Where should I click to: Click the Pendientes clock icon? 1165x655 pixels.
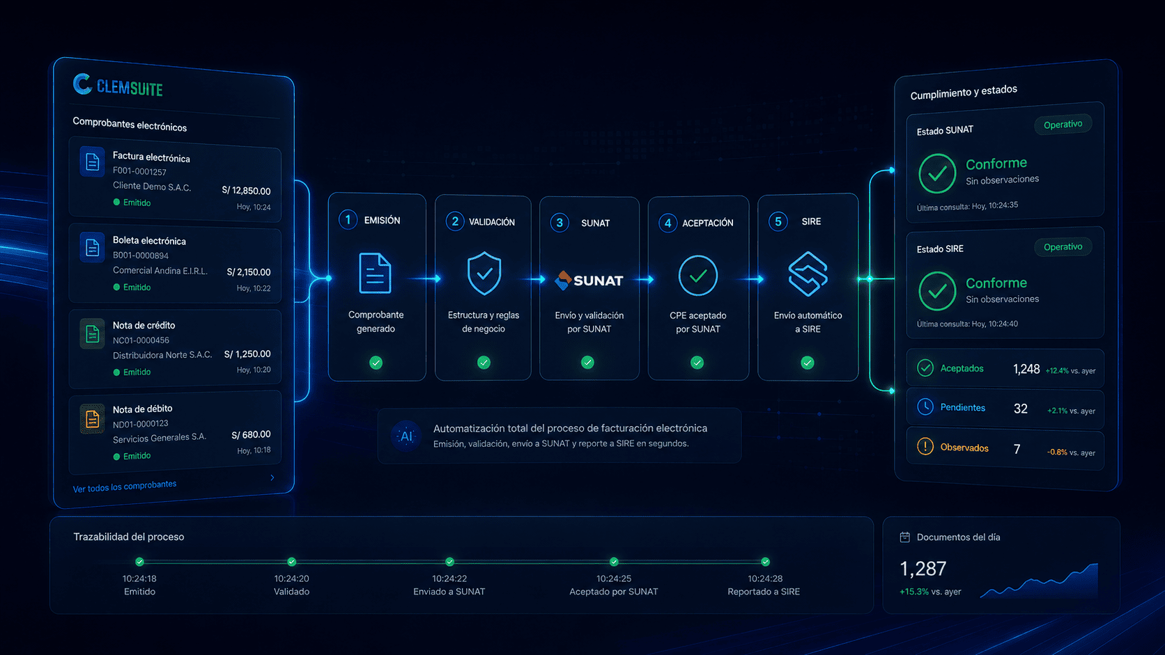(925, 407)
